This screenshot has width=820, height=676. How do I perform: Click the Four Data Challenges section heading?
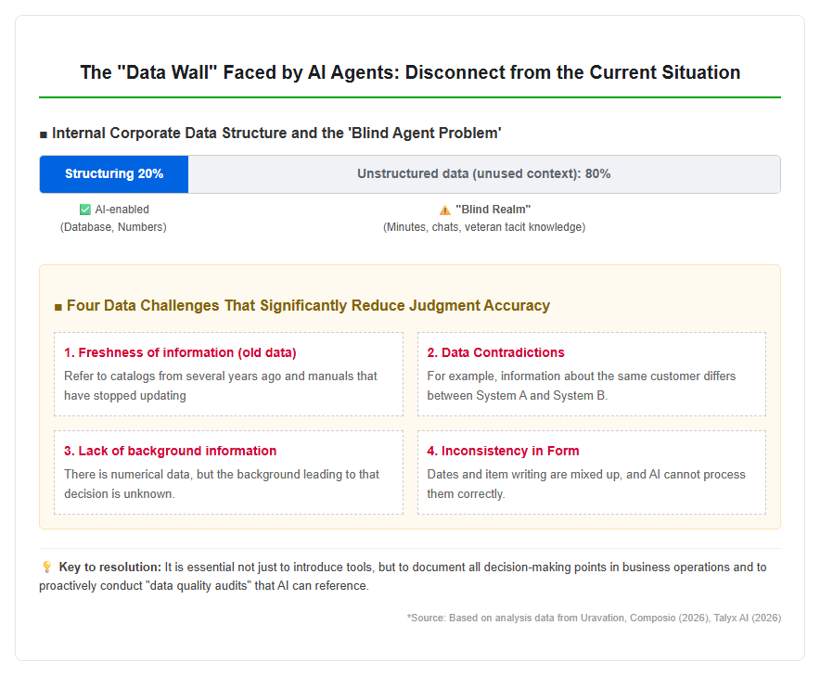pyautogui.click(x=308, y=305)
